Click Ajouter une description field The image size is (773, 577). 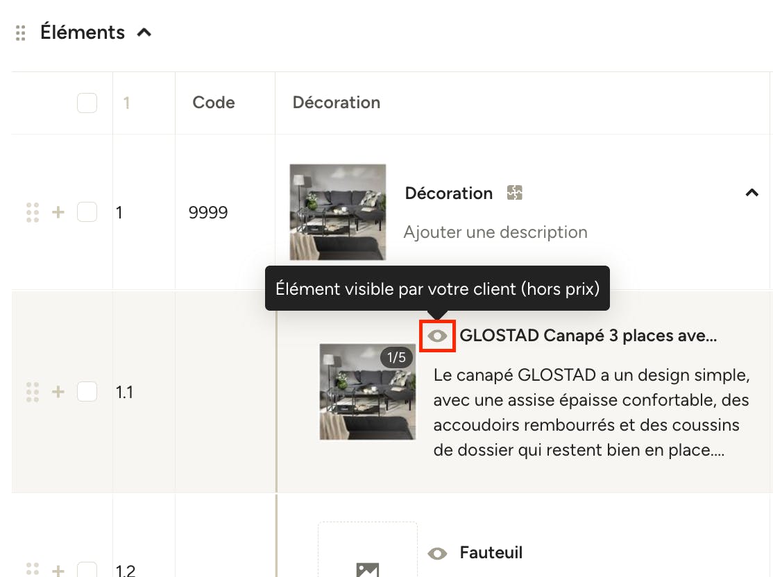click(x=495, y=232)
